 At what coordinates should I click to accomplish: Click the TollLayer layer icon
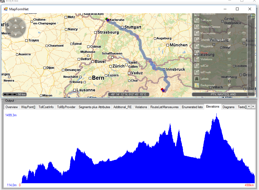(x=197, y=20)
